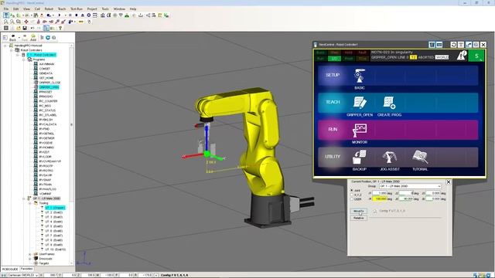Click the refresh icon in pendant title bar
Screen dimensions: 495x278
pyautogui.click(x=453, y=45)
